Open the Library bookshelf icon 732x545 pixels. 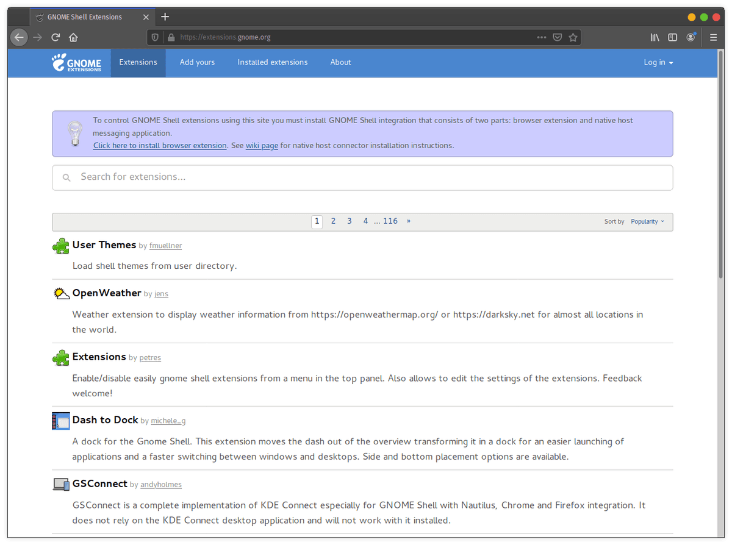655,37
